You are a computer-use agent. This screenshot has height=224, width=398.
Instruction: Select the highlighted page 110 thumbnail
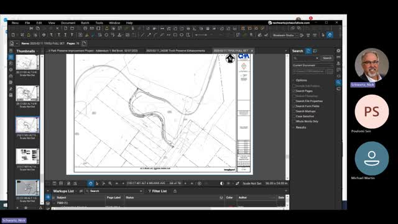pyautogui.click(x=27, y=124)
